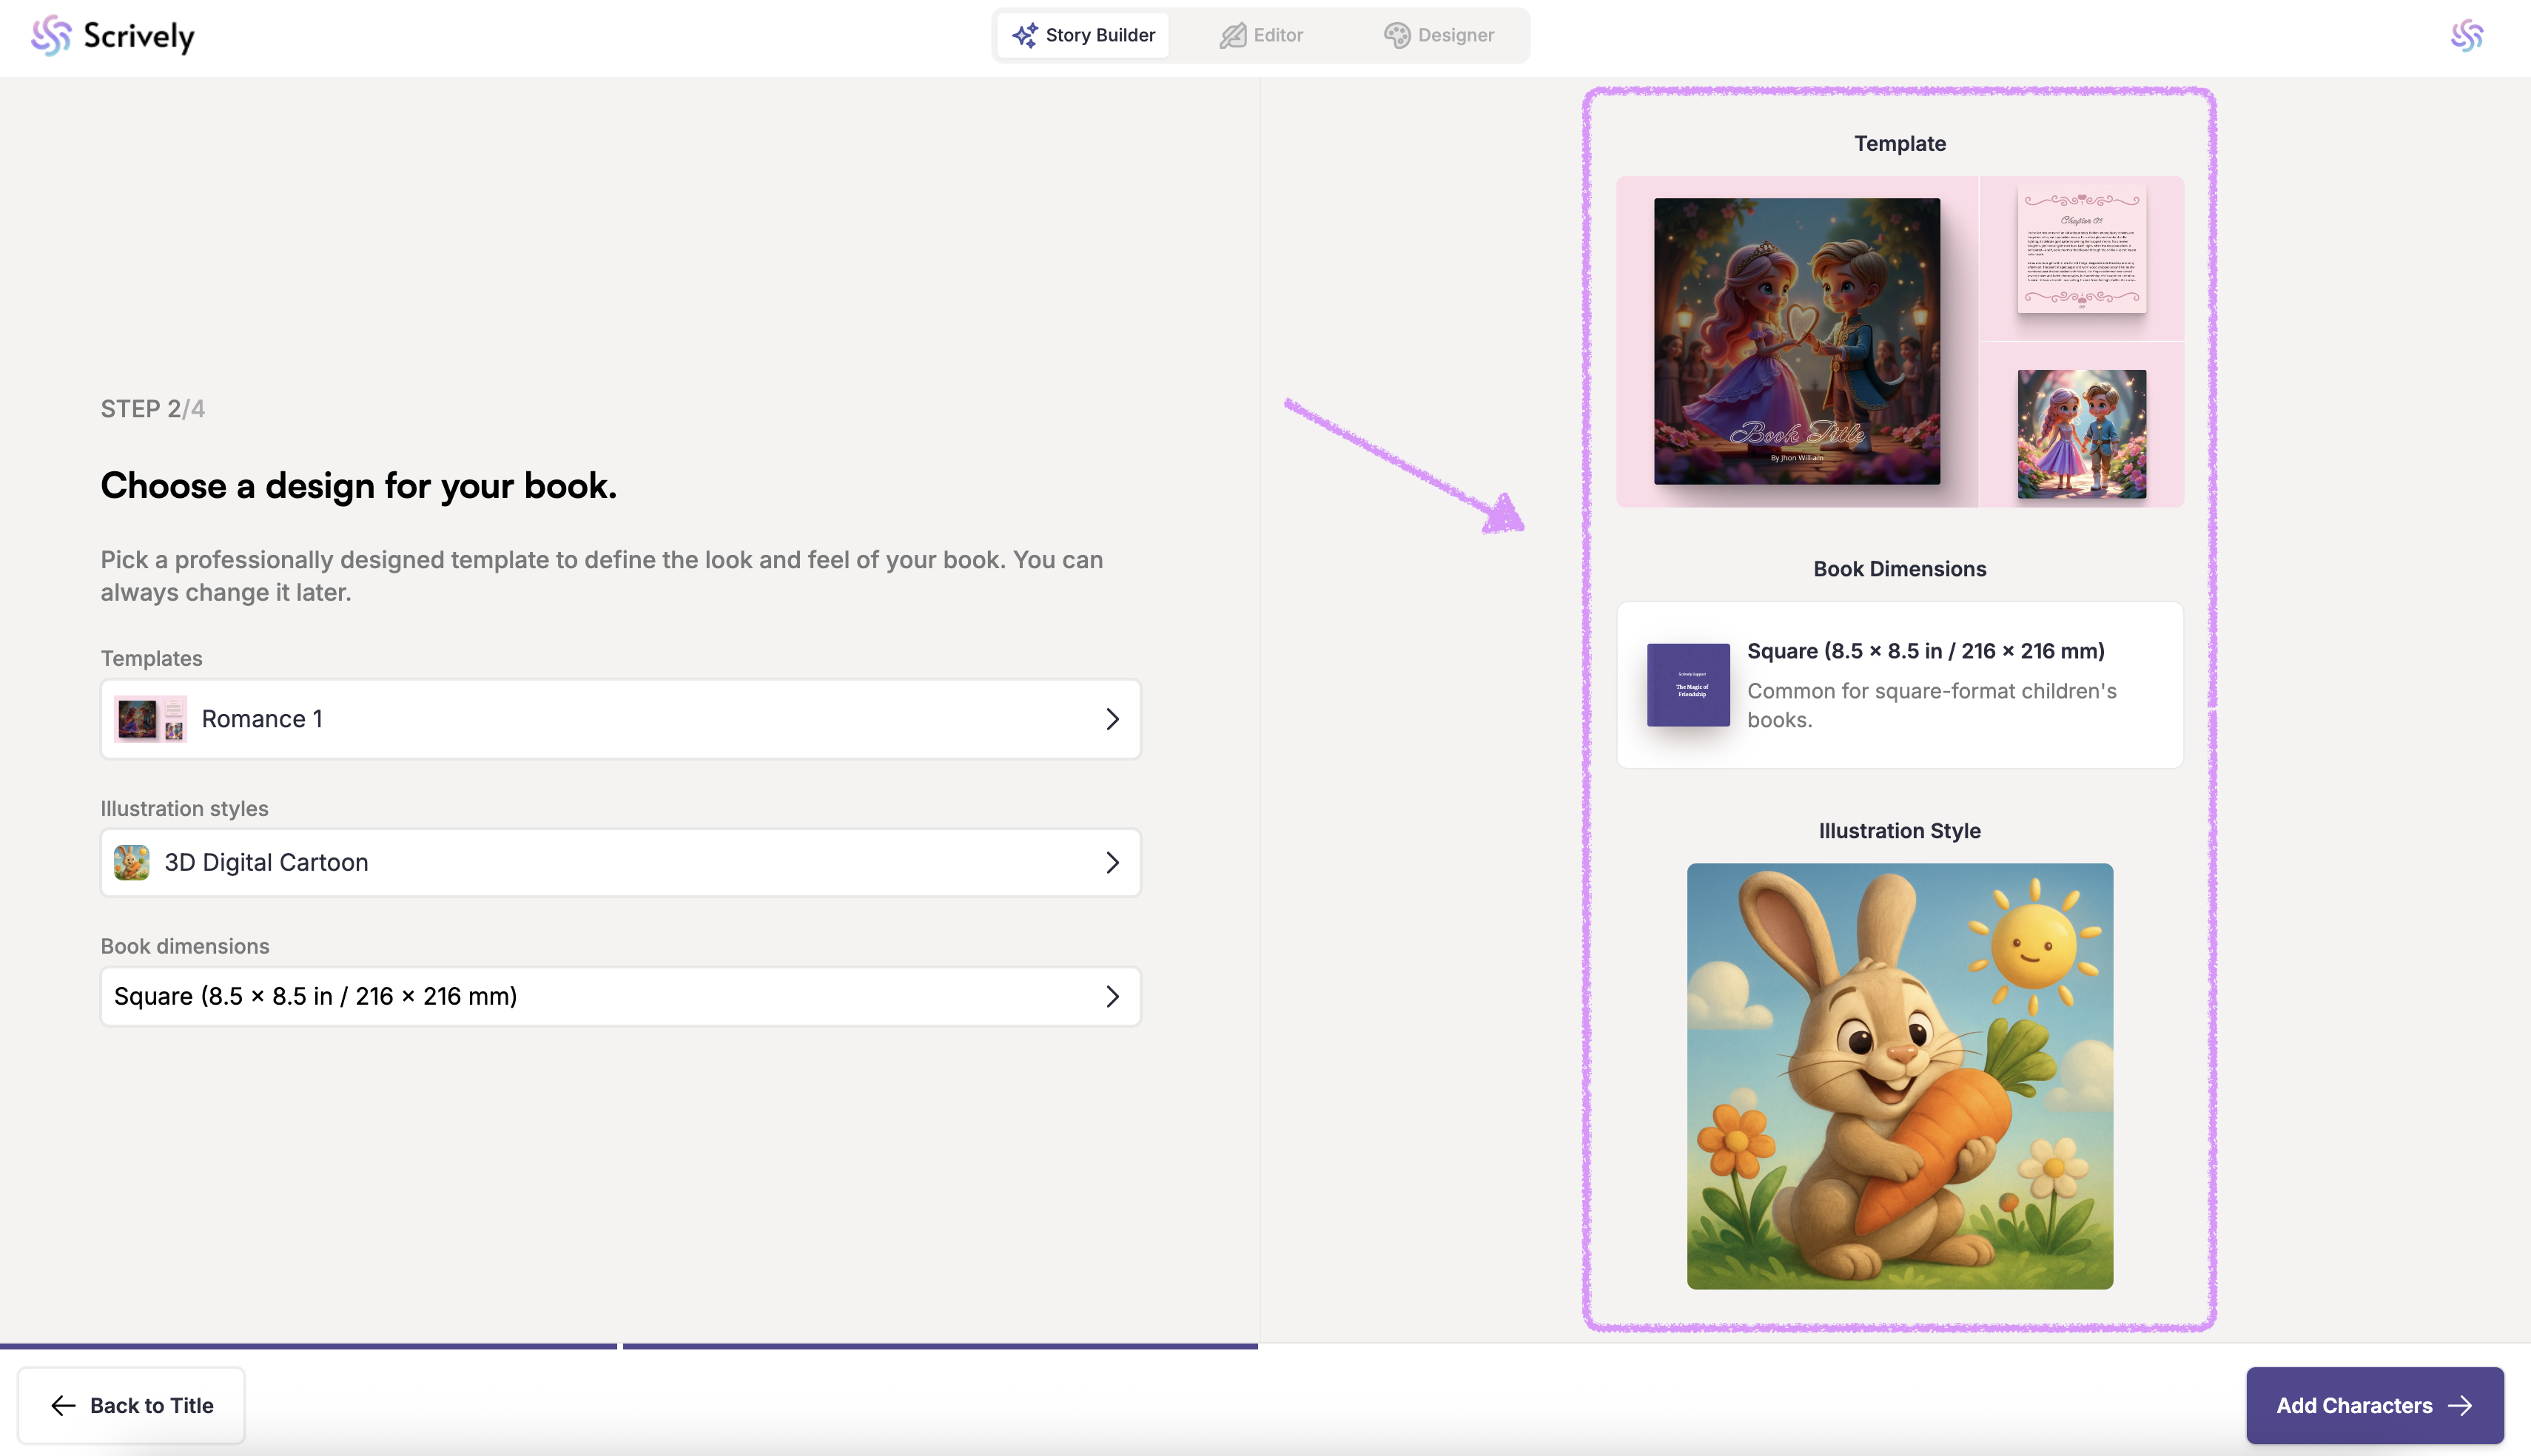Click the bunny illustration style preview

[x=1899, y=1076]
